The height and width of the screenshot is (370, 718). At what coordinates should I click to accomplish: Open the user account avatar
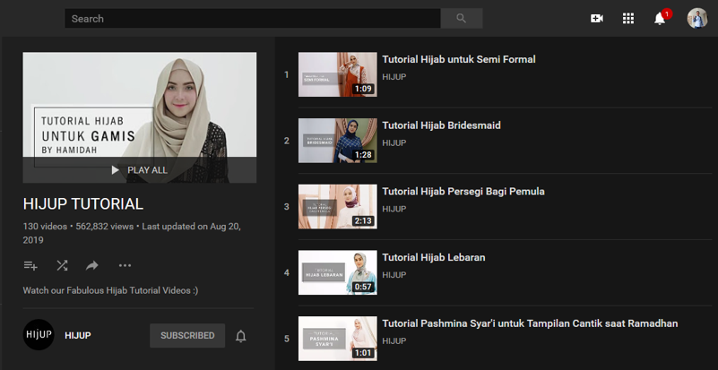click(x=697, y=18)
